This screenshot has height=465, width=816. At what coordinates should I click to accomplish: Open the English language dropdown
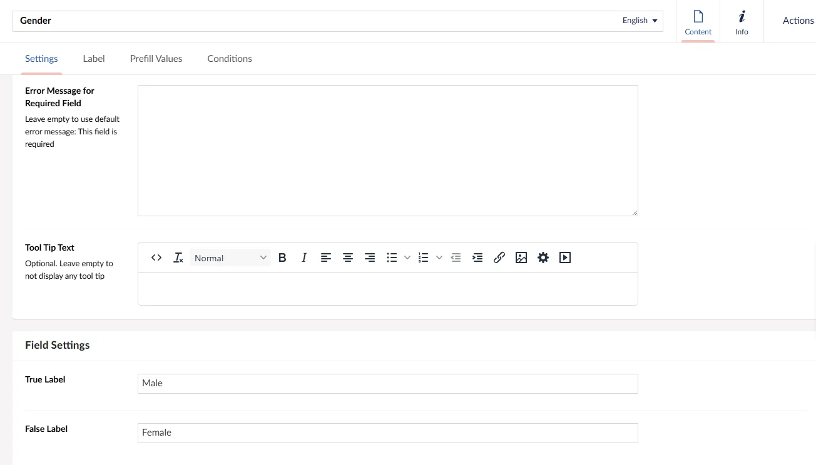tap(640, 21)
